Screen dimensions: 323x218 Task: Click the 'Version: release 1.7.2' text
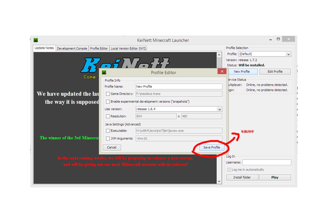pos(241,60)
